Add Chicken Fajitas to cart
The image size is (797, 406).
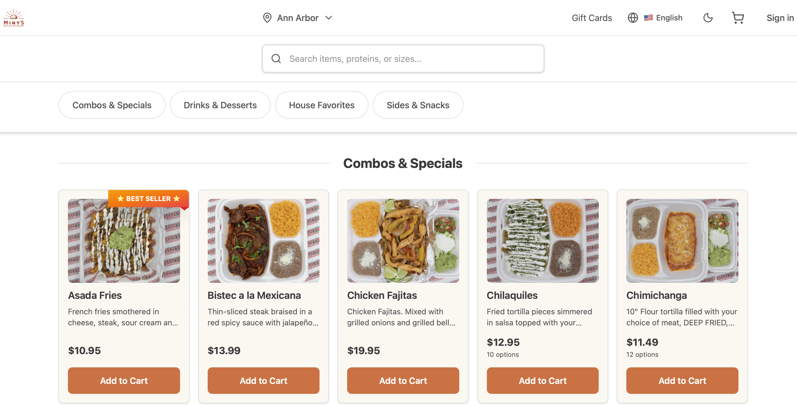coord(403,381)
